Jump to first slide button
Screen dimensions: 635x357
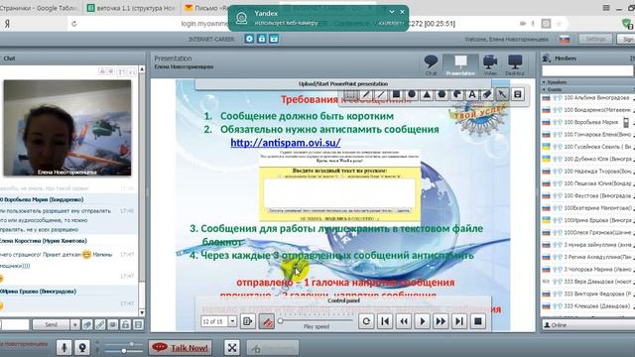[x=385, y=321]
